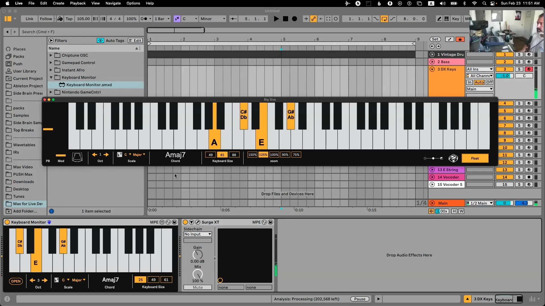The width and height of the screenshot is (545, 306).
Task: Click the Capture MIDI icon
Action: pyautogui.click(x=328, y=19)
